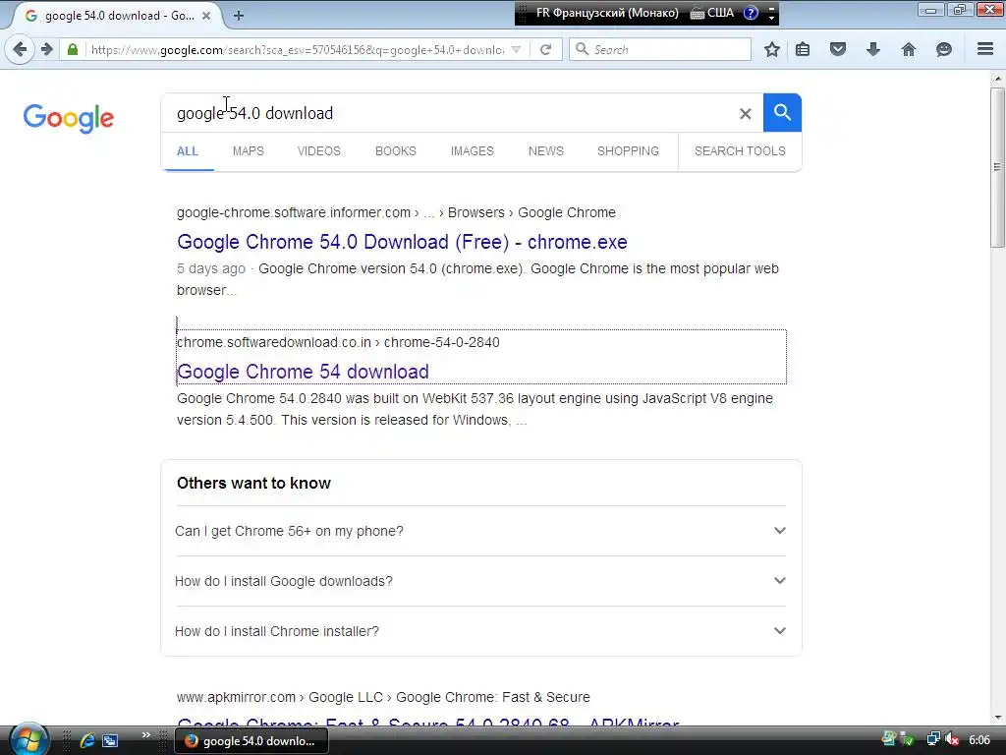Open the chat smiley toolbar icon
This screenshot has height=755, width=1006.
coord(944,49)
